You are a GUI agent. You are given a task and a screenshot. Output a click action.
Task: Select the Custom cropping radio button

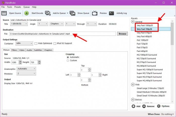point(68,60)
